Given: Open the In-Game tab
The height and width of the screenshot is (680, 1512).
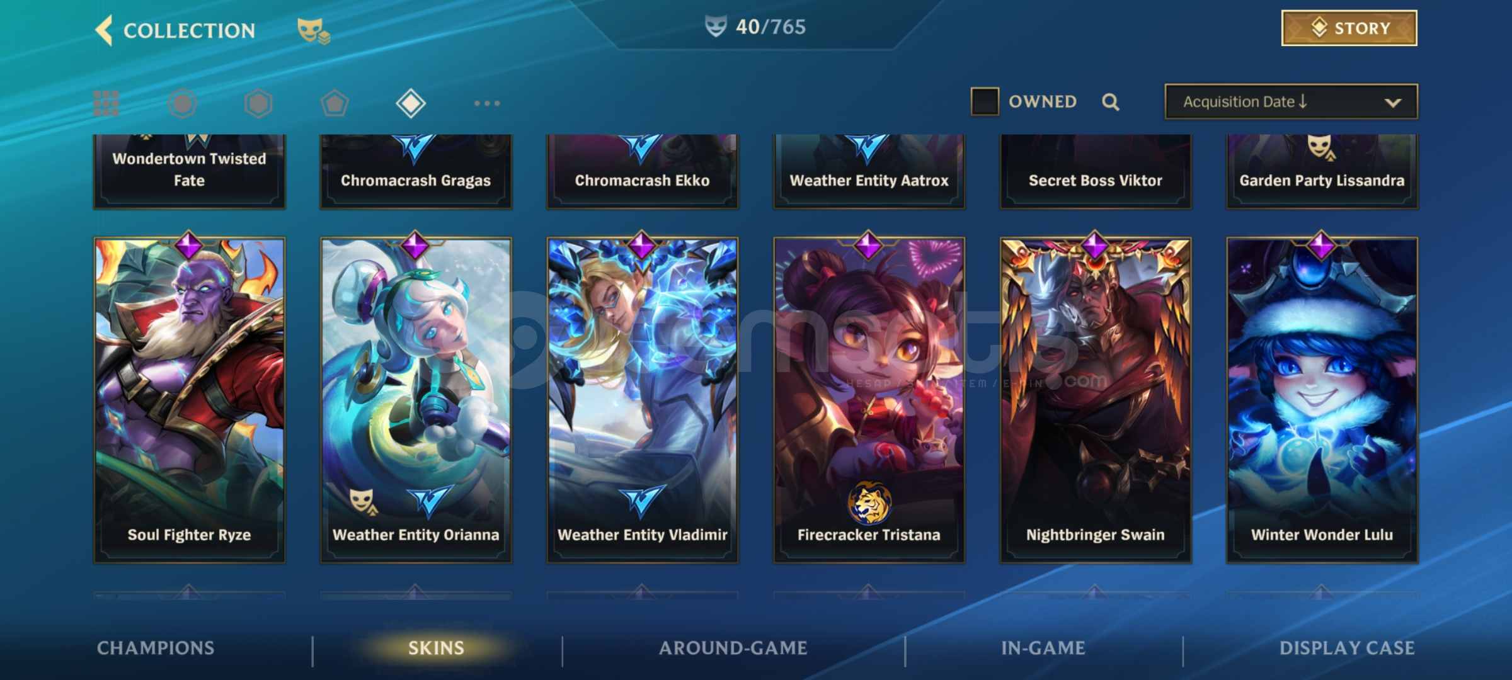Looking at the screenshot, I should click(x=1043, y=648).
